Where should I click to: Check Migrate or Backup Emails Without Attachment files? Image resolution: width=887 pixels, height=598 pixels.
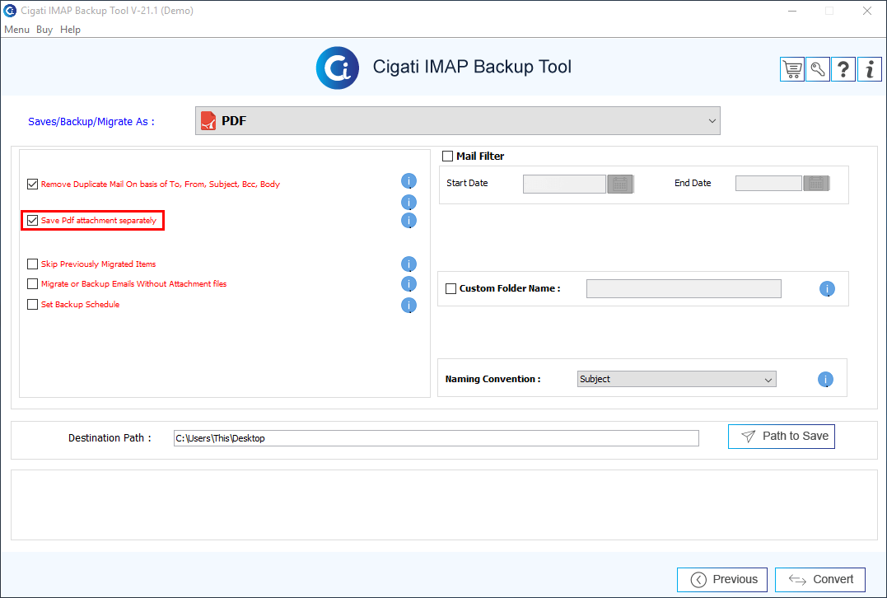(32, 283)
